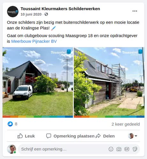Open the sticker picker icon

pyautogui.click(x=135, y=149)
